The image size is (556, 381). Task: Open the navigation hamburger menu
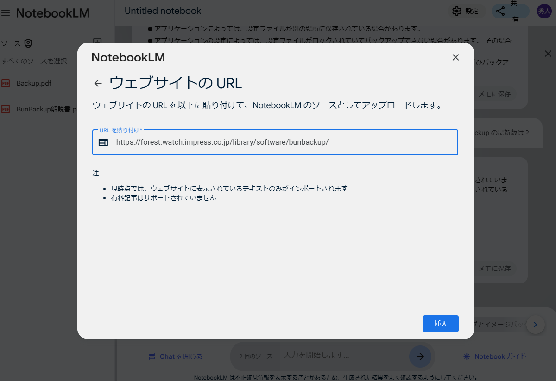tap(6, 13)
